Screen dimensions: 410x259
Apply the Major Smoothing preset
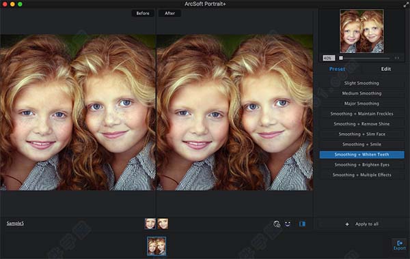coord(361,104)
